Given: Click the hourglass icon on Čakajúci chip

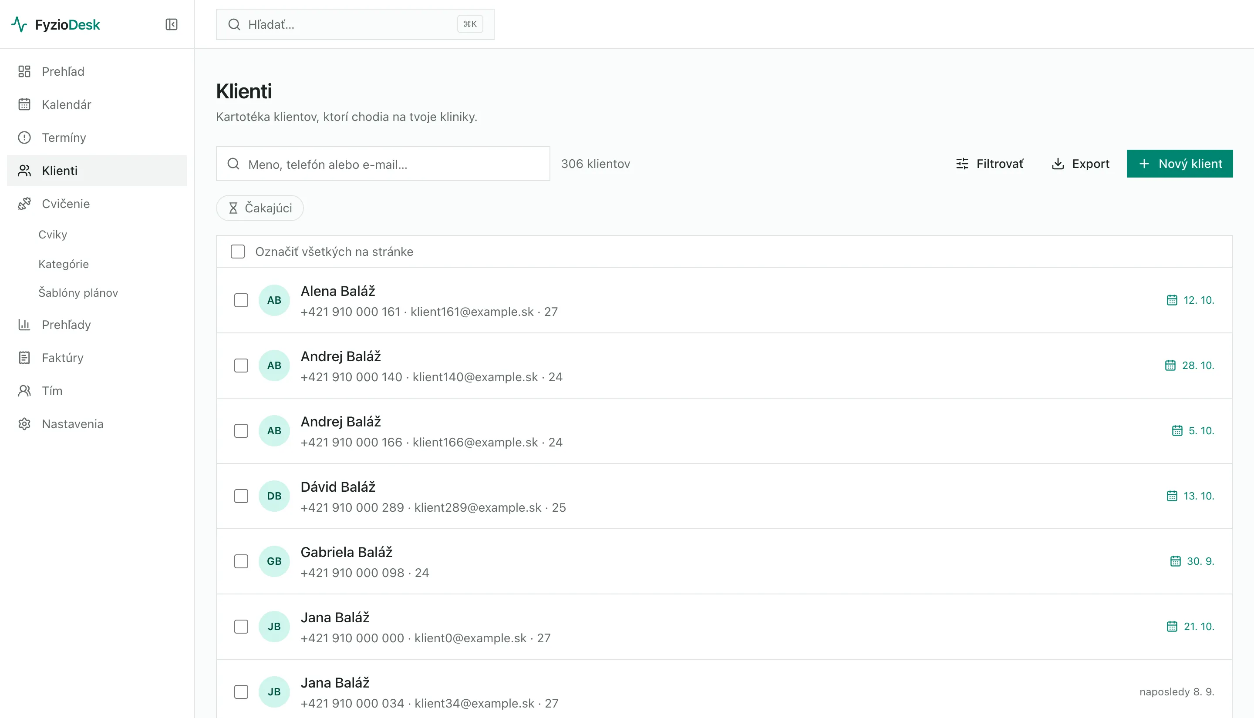Looking at the screenshot, I should [233, 208].
